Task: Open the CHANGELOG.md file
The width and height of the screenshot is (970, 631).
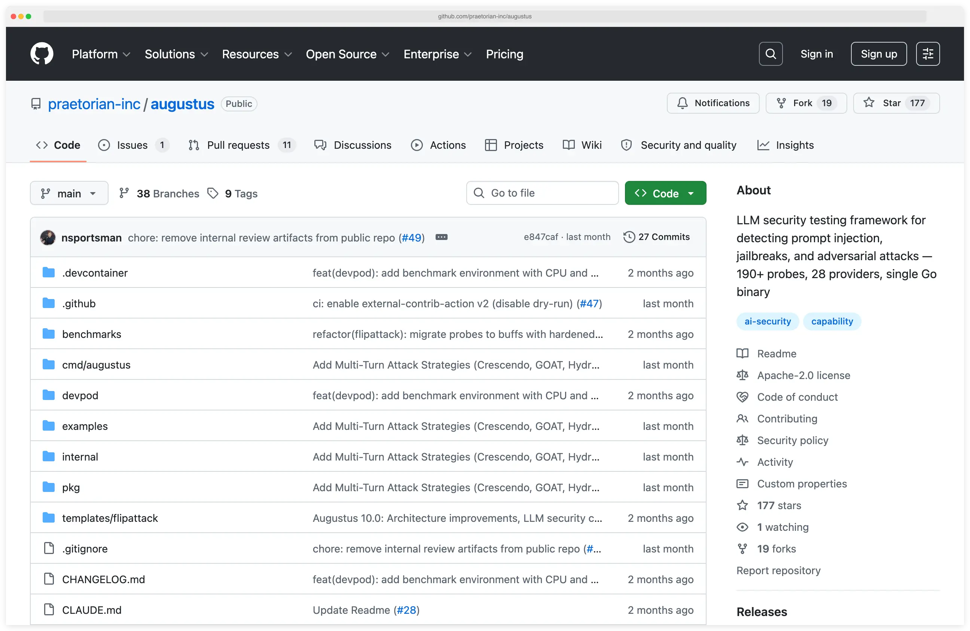Action: click(103, 579)
